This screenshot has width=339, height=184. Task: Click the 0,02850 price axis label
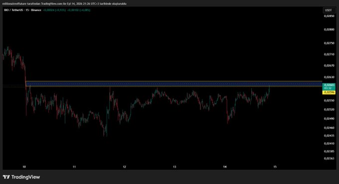point(329,16)
